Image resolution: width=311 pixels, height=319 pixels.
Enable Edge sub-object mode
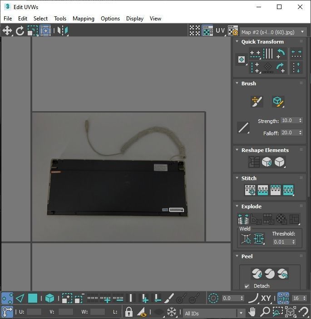20,298
